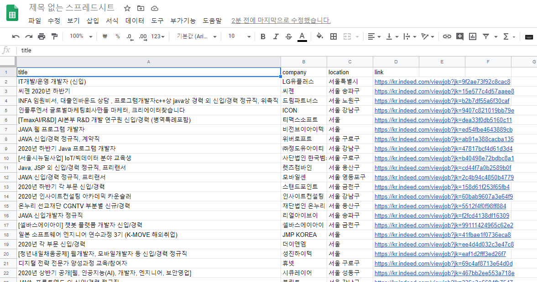The height and width of the screenshot is (282, 537).
Task: Rename the document title 제목 없는 스프레드시트
Action: (72, 8)
